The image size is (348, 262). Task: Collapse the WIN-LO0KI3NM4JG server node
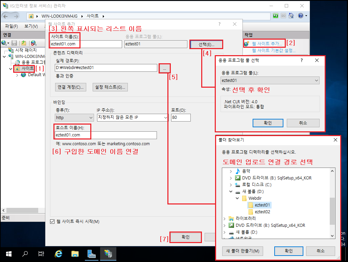[4, 57]
